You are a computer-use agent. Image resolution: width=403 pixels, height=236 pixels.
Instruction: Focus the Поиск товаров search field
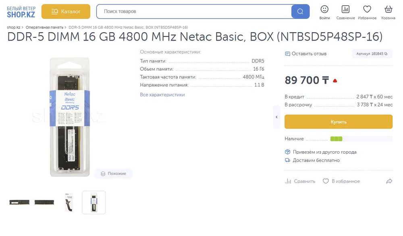point(194,12)
